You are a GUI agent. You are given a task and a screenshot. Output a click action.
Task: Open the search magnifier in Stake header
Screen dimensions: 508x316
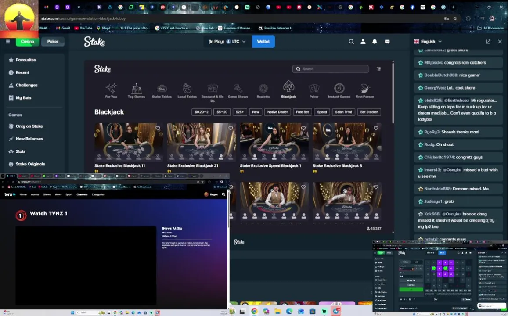click(x=351, y=41)
